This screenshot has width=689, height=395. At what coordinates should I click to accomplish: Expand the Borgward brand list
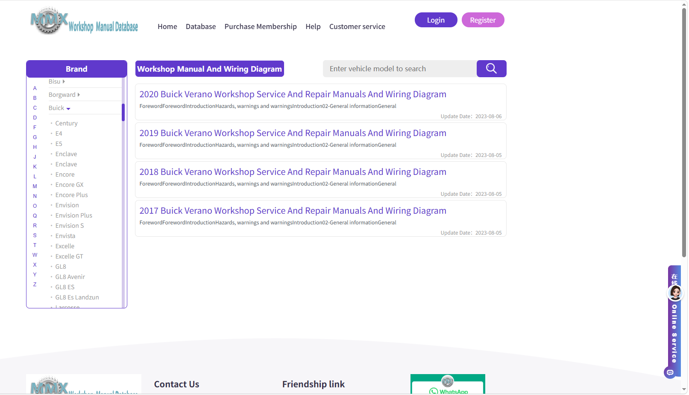pyautogui.click(x=64, y=95)
